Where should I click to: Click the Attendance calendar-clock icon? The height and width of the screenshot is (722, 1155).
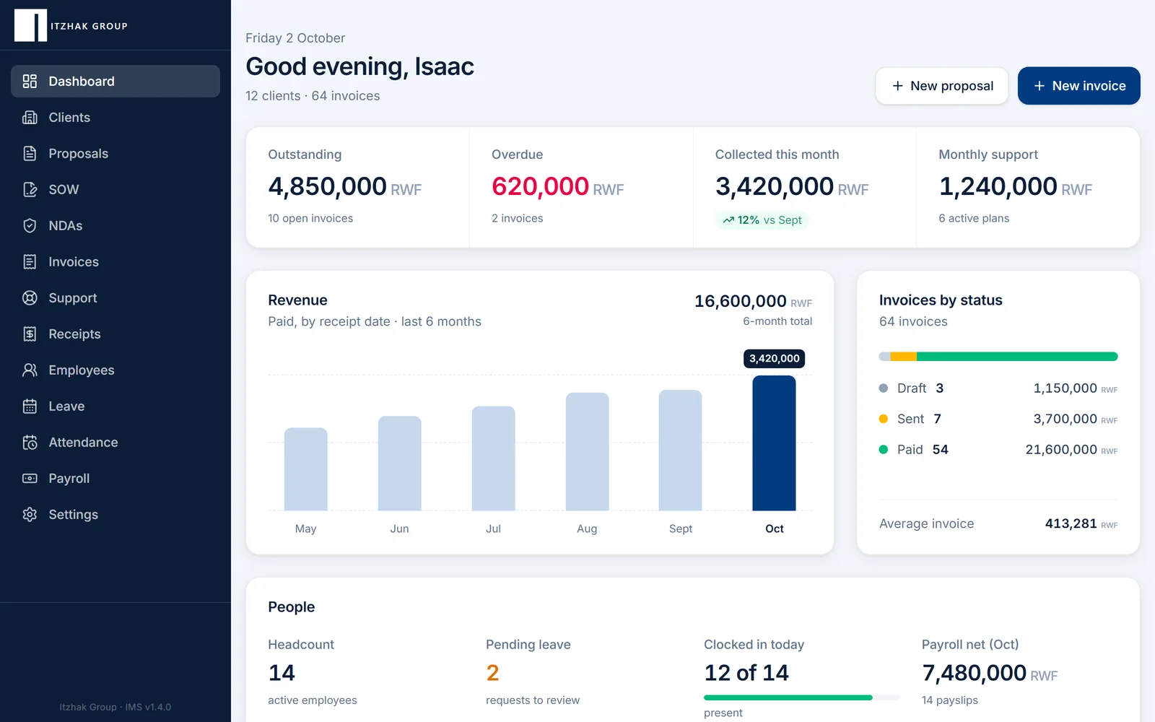[x=30, y=443]
